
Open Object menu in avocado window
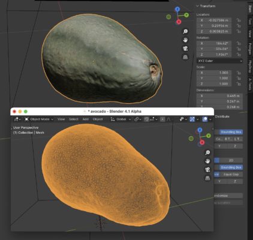pyautogui.click(x=98, y=119)
